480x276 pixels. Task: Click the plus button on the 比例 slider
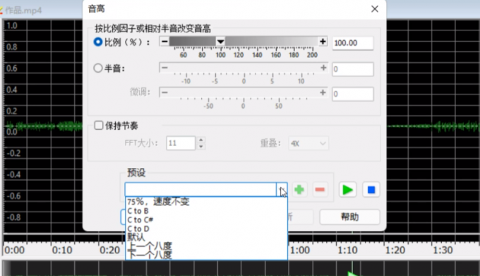click(323, 42)
